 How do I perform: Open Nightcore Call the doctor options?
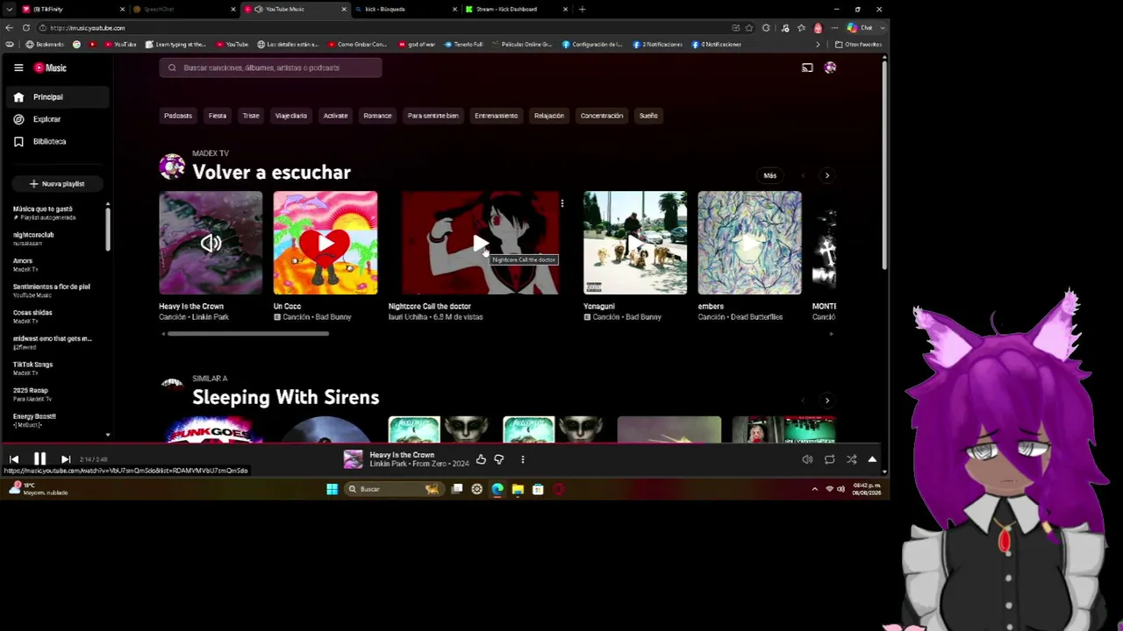(x=561, y=203)
